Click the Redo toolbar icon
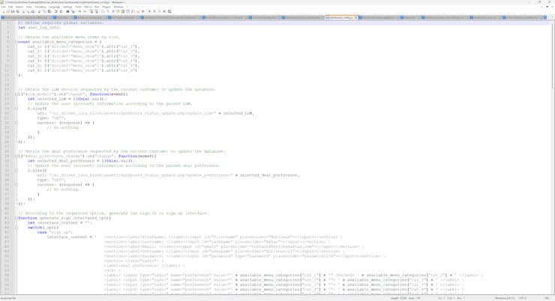The image size is (555, 301). pos(61,11)
